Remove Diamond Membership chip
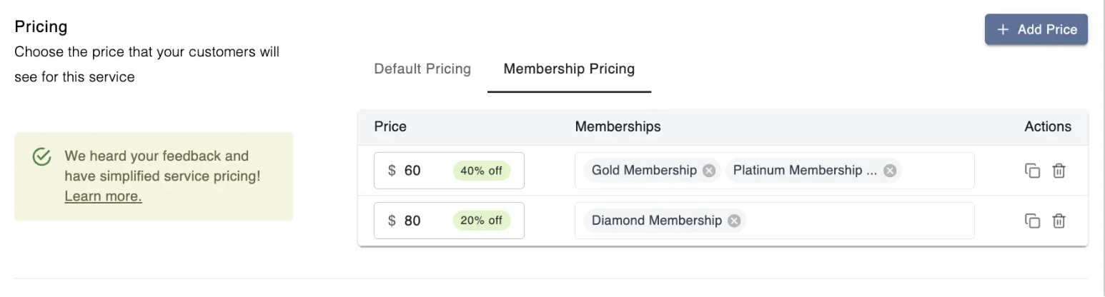The width and height of the screenshot is (1105, 297). click(734, 221)
